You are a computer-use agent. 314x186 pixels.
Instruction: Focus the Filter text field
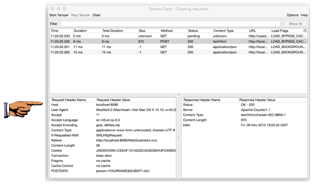[170, 24]
